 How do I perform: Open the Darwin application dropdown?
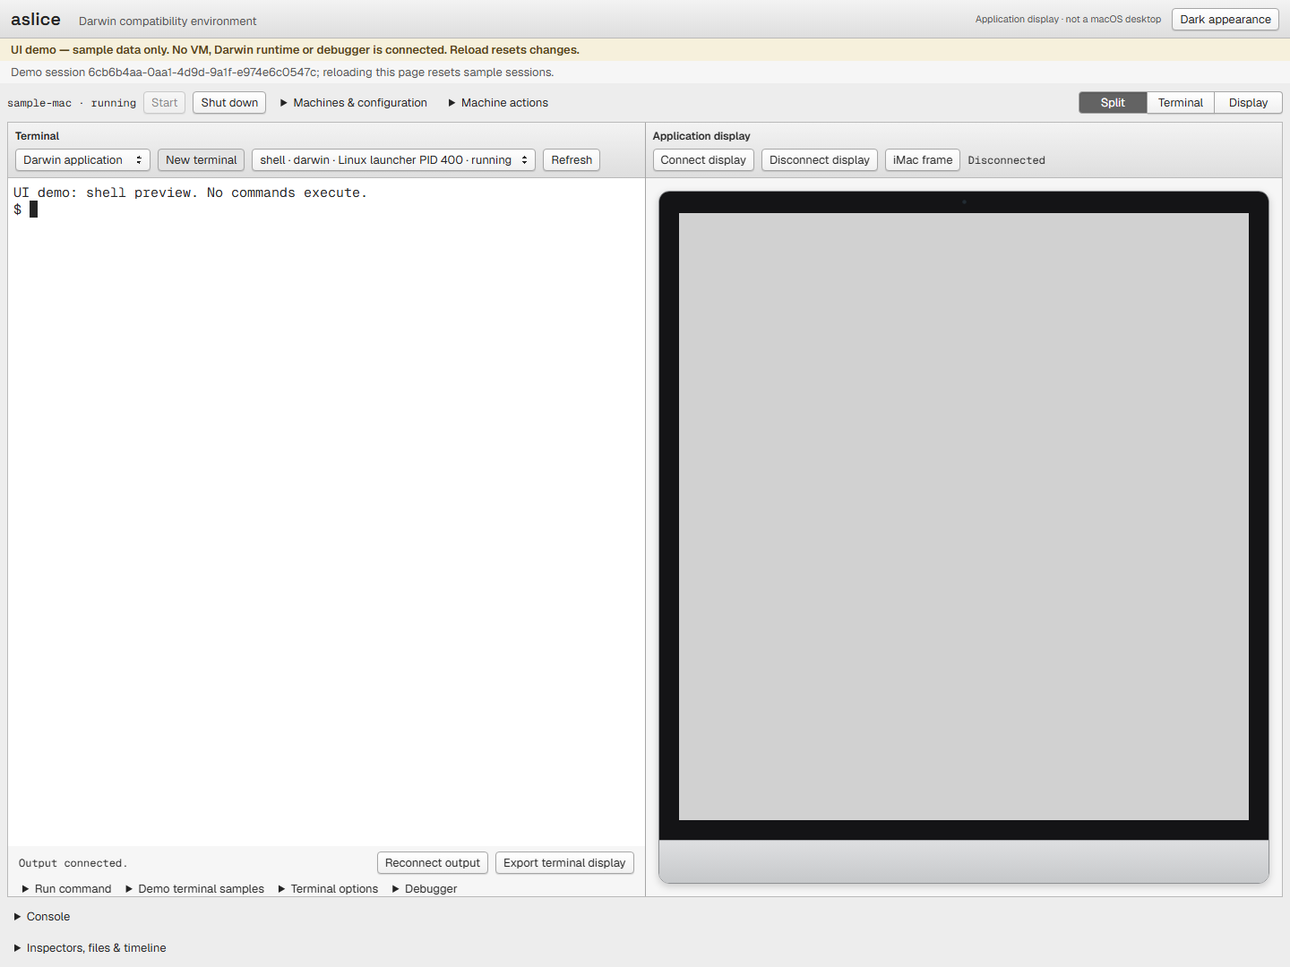point(82,160)
